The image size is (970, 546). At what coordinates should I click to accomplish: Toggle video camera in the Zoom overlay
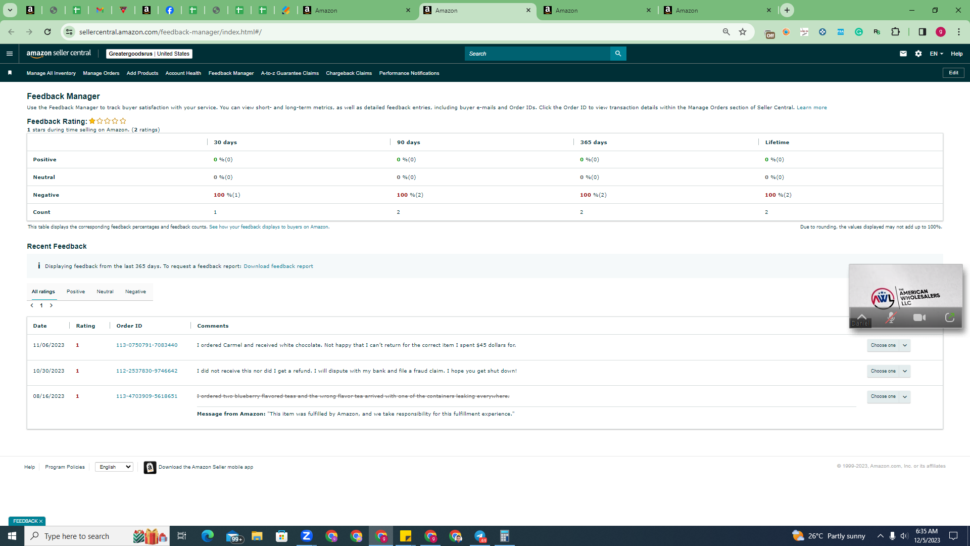tap(920, 317)
